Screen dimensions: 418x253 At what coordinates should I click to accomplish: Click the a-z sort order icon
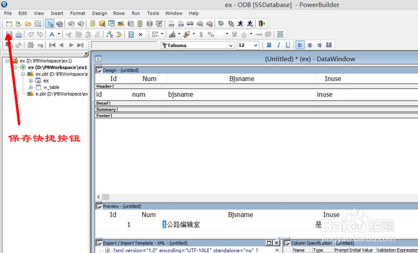point(109,34)
